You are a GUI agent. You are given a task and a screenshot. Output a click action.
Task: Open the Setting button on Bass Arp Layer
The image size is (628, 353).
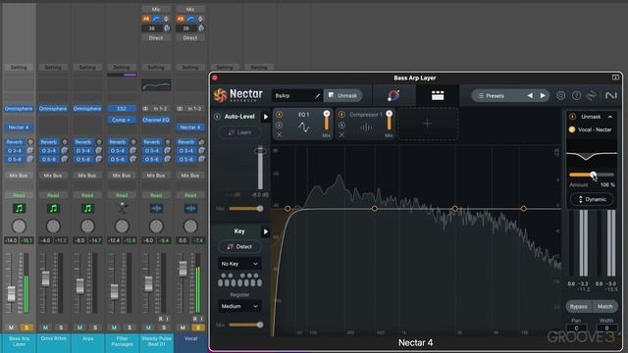pos(19,68)
